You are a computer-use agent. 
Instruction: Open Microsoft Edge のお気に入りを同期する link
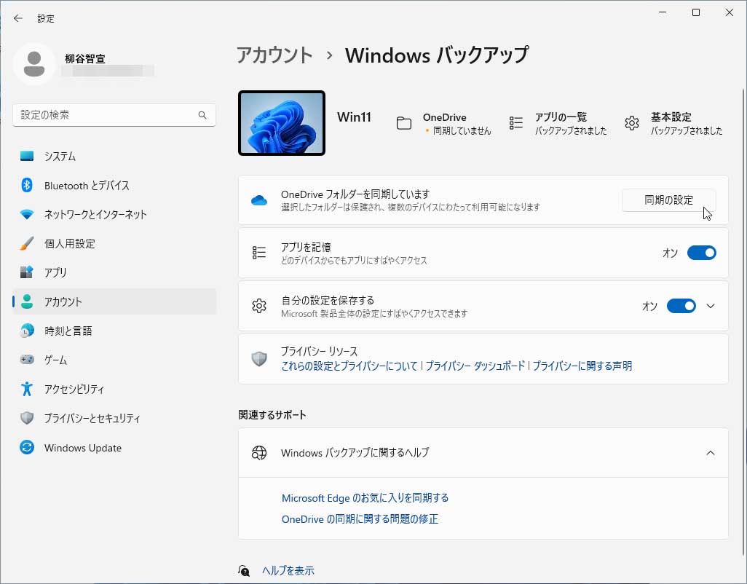365,498
